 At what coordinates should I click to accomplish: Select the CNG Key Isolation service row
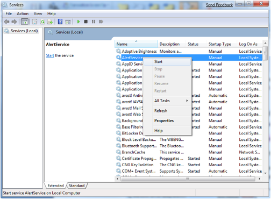[189, 165]
